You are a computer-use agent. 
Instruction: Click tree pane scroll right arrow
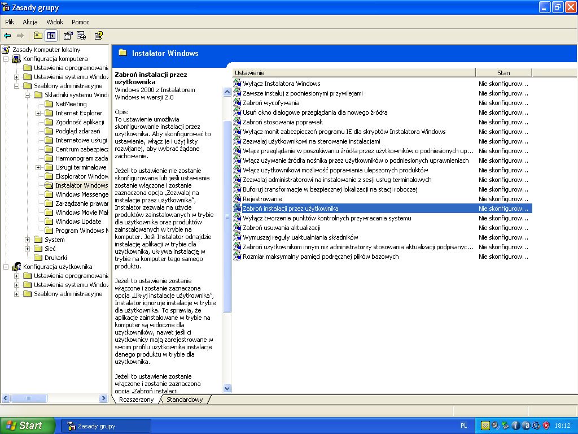pyautogui.click(x=104, y=398)
